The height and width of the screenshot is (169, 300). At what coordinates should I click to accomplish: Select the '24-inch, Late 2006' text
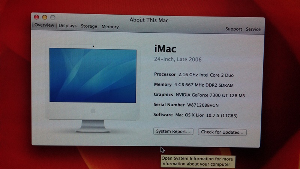click(178, 59)
